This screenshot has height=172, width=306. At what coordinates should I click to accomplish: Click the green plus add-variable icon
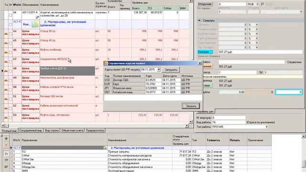pyautogui.click(x=6, y=139)
